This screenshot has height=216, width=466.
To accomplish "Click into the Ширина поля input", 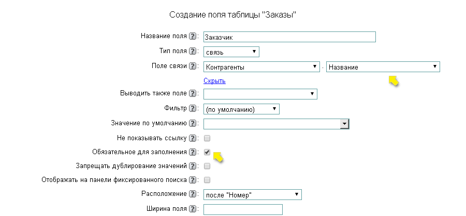I will [x=243, y=209].
